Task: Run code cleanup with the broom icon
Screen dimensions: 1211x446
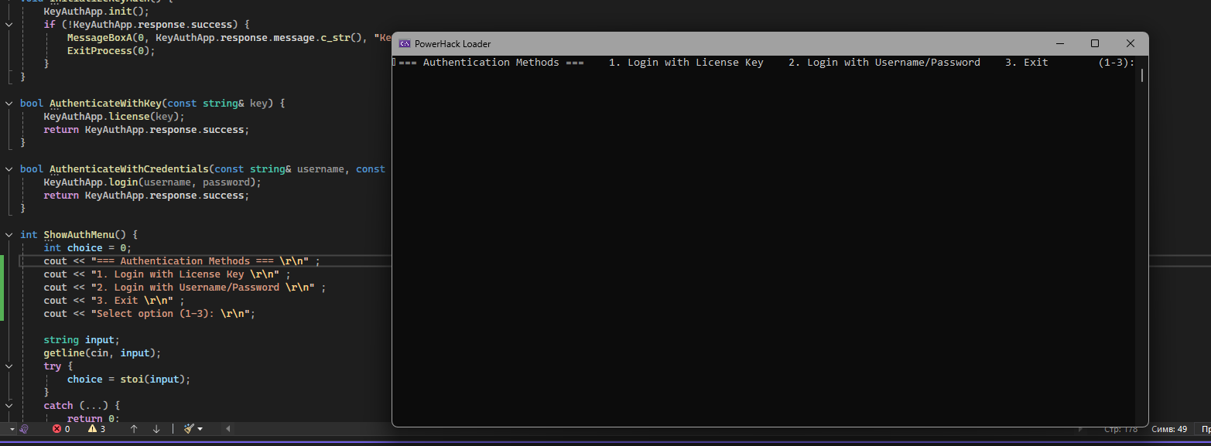Action: pos(189,429)
